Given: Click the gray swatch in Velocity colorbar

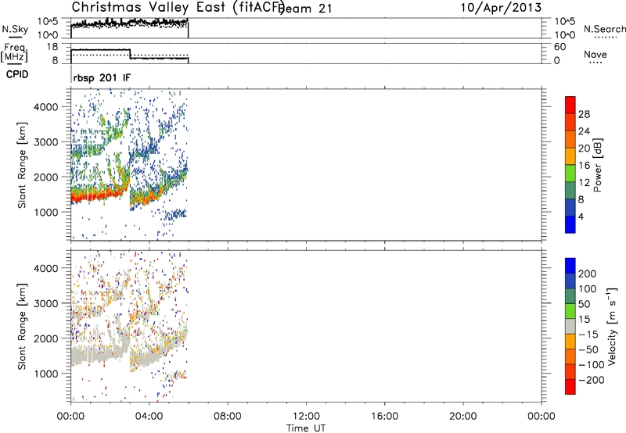Looking at the screenshot, I should pyautogui.click(x=570, y=326).
